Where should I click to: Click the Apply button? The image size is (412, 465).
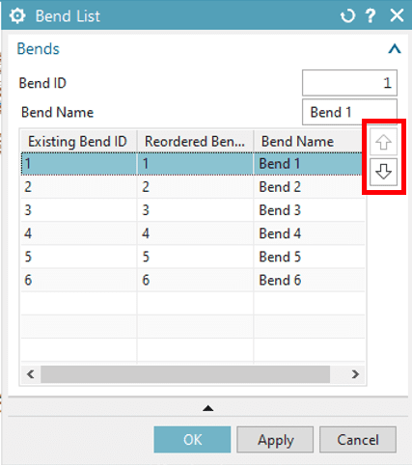(275, 440)
